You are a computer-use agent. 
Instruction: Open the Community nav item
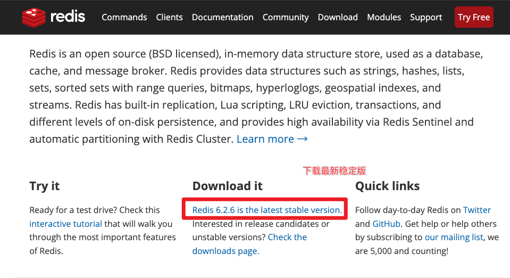tap(286, 17)
